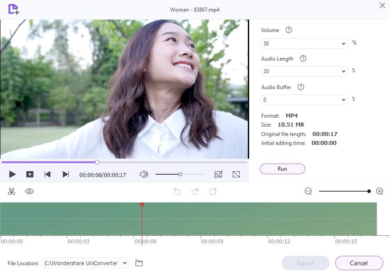Click the Volume value field showing 30
The image size is (390, 275).
click(304, 44)
